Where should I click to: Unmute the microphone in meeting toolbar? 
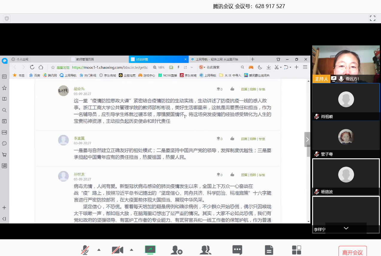[x=85, y=250]
